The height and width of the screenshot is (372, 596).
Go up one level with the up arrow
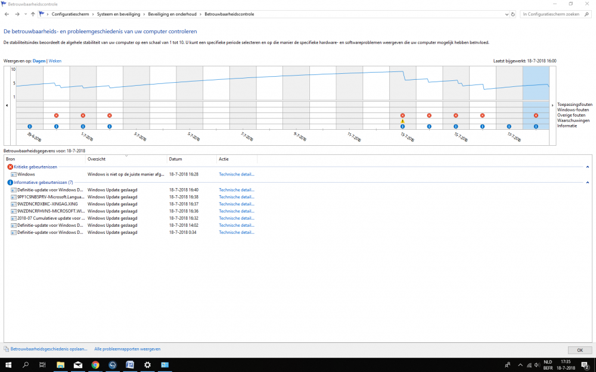[33, 14]
